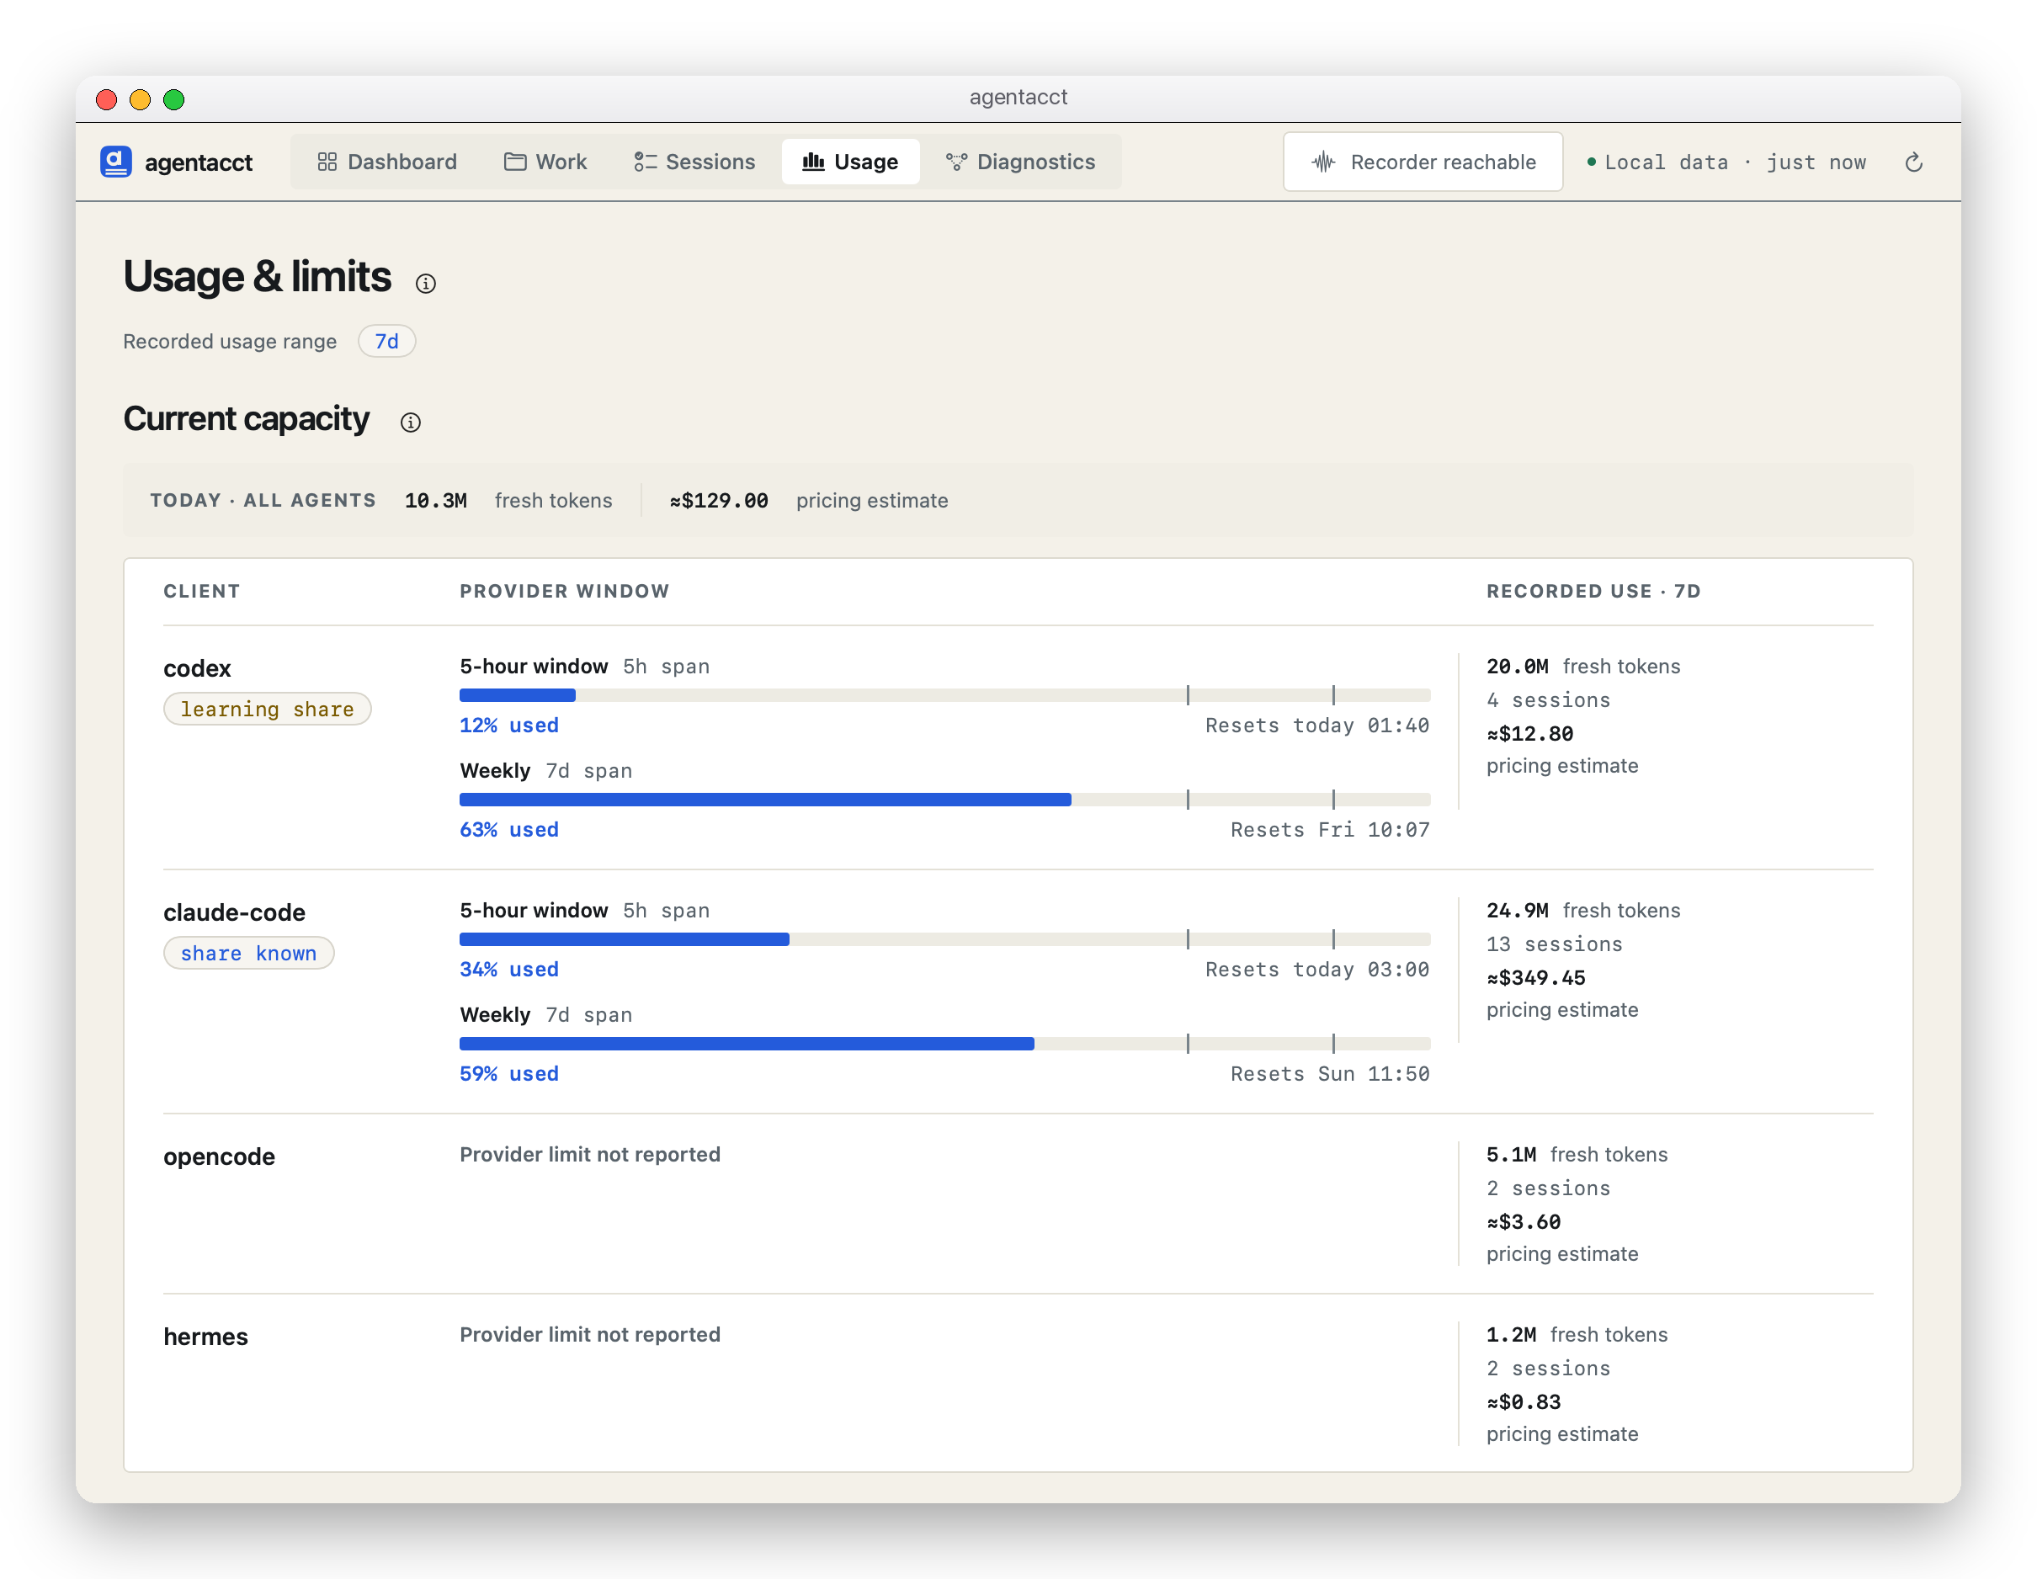Select the Usage tab

[851, 162]
